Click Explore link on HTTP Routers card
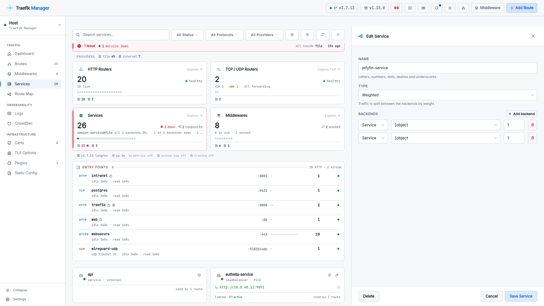This screenshot has height=306, width=544. (195, 69)
